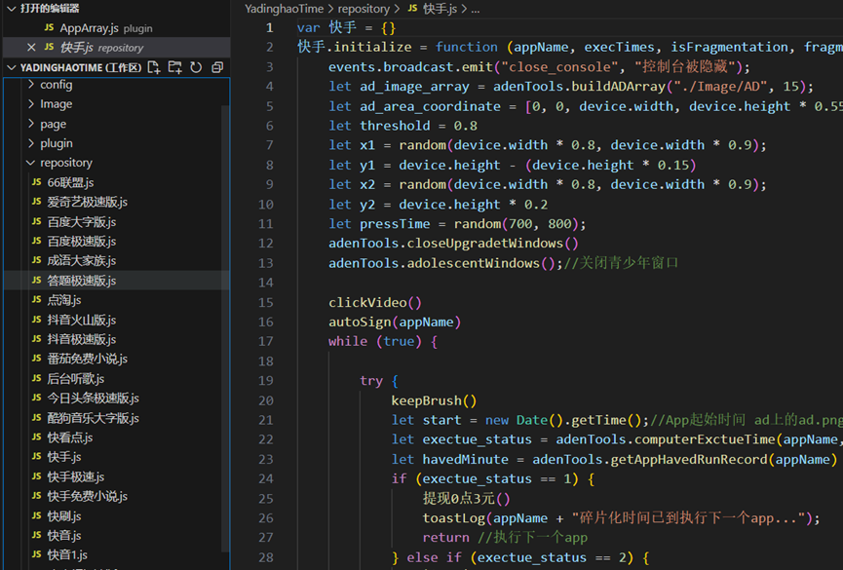Click the "close_console" string on line 3

click(559, 66)
